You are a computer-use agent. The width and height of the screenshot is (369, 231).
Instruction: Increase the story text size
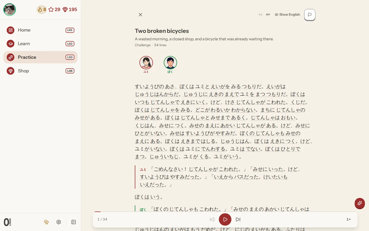pos(268,15)
